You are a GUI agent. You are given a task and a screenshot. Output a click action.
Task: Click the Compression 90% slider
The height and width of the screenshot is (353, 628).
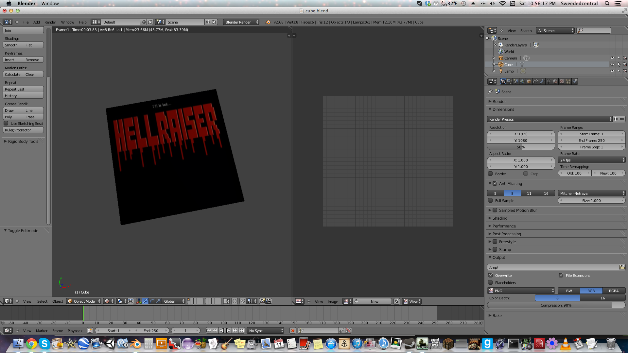pos(556,305)
